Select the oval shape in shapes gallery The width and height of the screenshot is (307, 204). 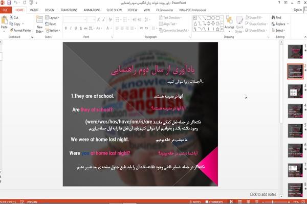coord(213,18)
